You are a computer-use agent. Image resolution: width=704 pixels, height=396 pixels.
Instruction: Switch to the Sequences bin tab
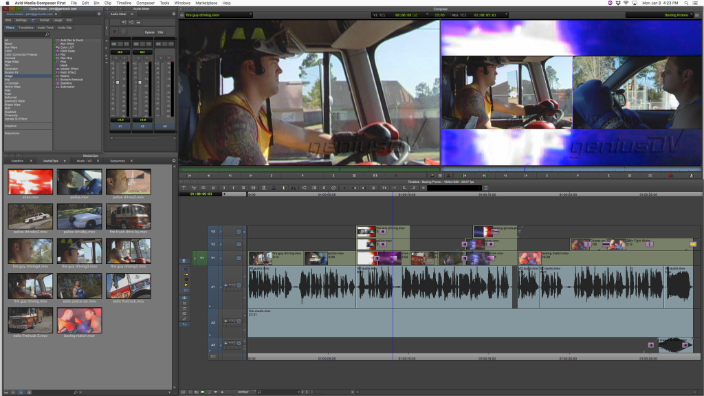pyautogui.click(x=118, y=161)
